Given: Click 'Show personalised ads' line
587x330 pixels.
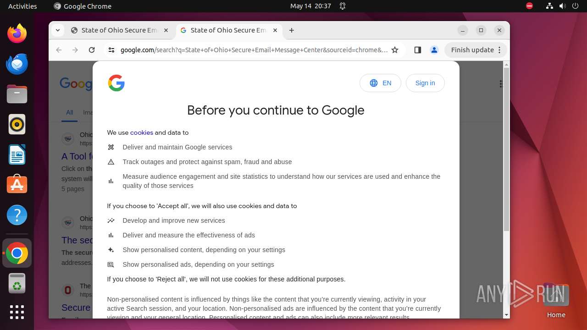Looking at the screenshot, I should 198,264.
